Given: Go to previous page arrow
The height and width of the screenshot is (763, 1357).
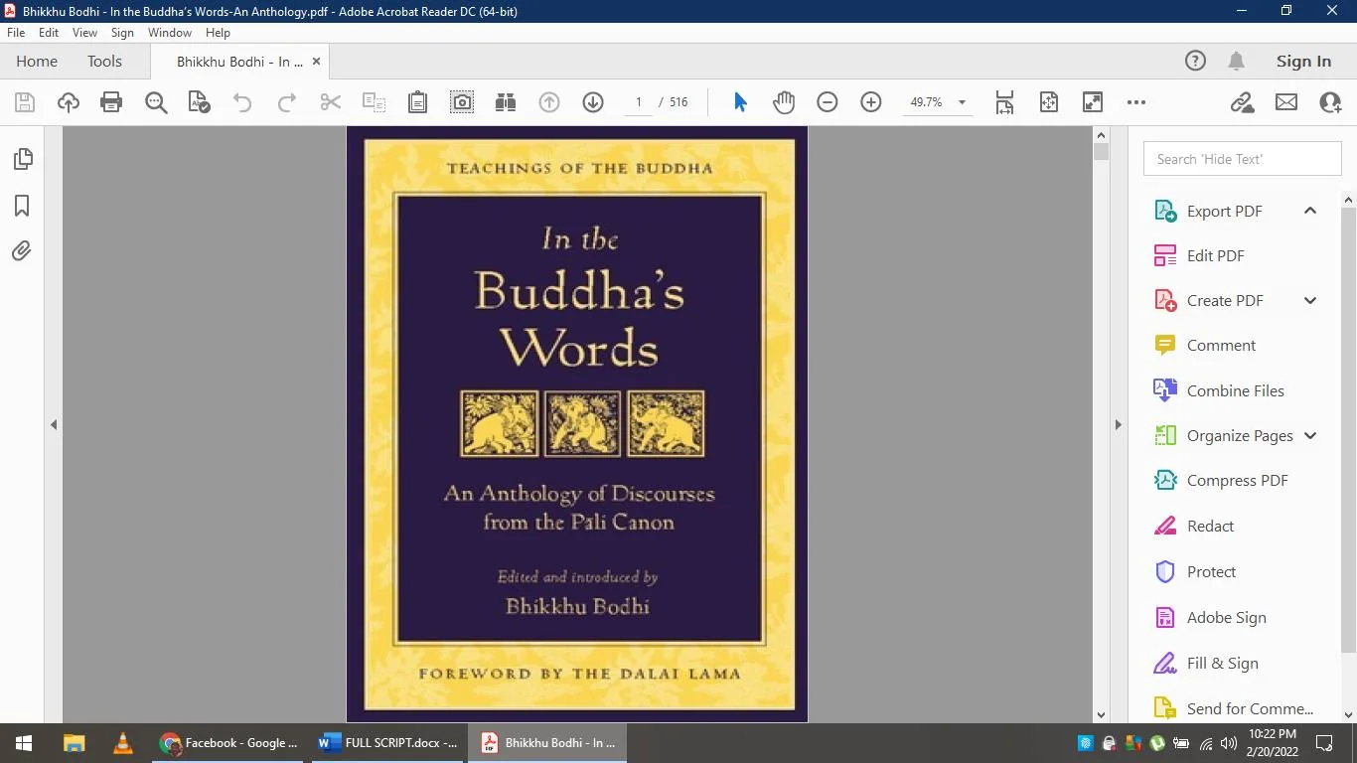Looking at the screenshot, I should 549,102.
